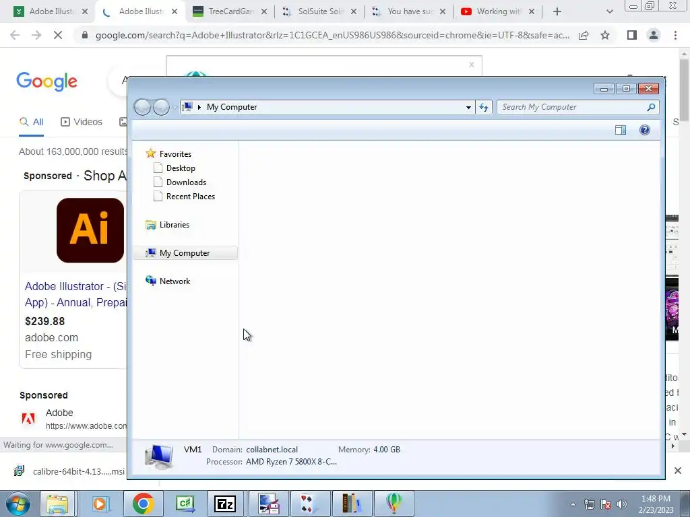Expand breadcrumb arrow before My Computer
Image resolution: width=690 pixels, height=517 pixels.
[x=199, y=107]
